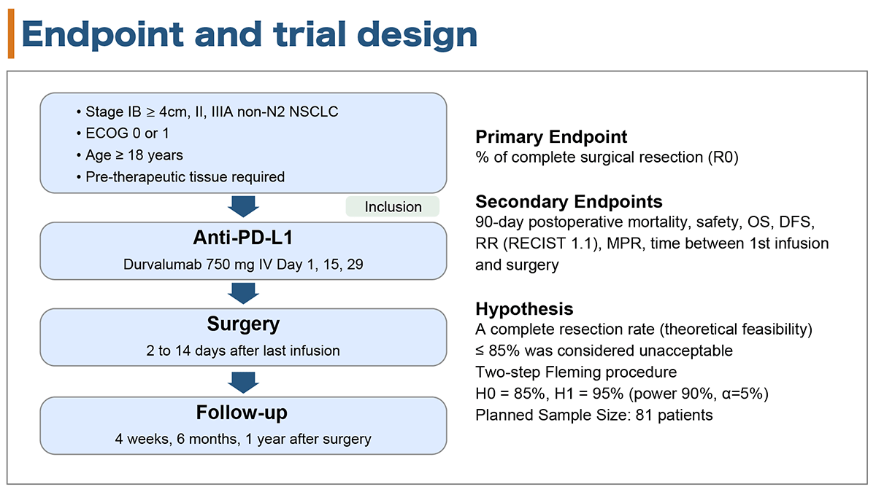This screenshot has width=876, height=492.
Task: Click the arrow between Anti-PD-L1 and Surgery
Action: (x=243, y=293)
